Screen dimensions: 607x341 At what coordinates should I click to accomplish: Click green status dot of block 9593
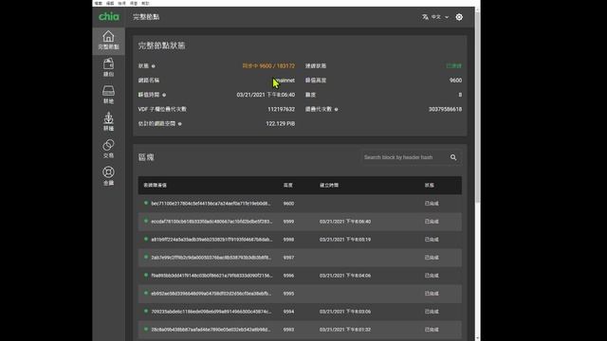click(x=146, y=330)
